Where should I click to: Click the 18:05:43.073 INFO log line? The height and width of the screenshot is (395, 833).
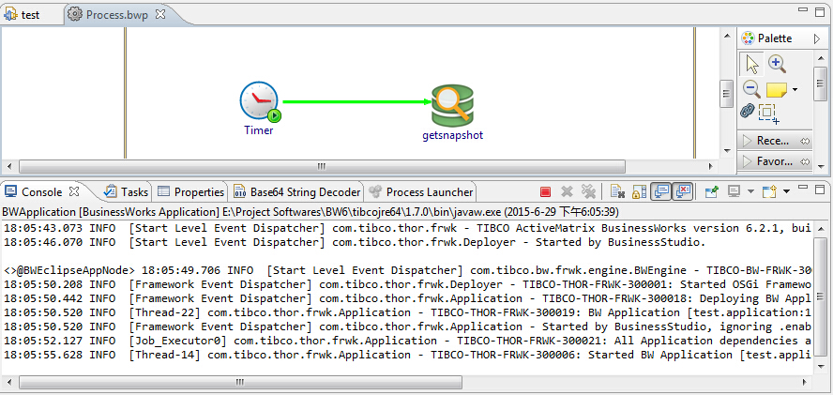(407, 229)
